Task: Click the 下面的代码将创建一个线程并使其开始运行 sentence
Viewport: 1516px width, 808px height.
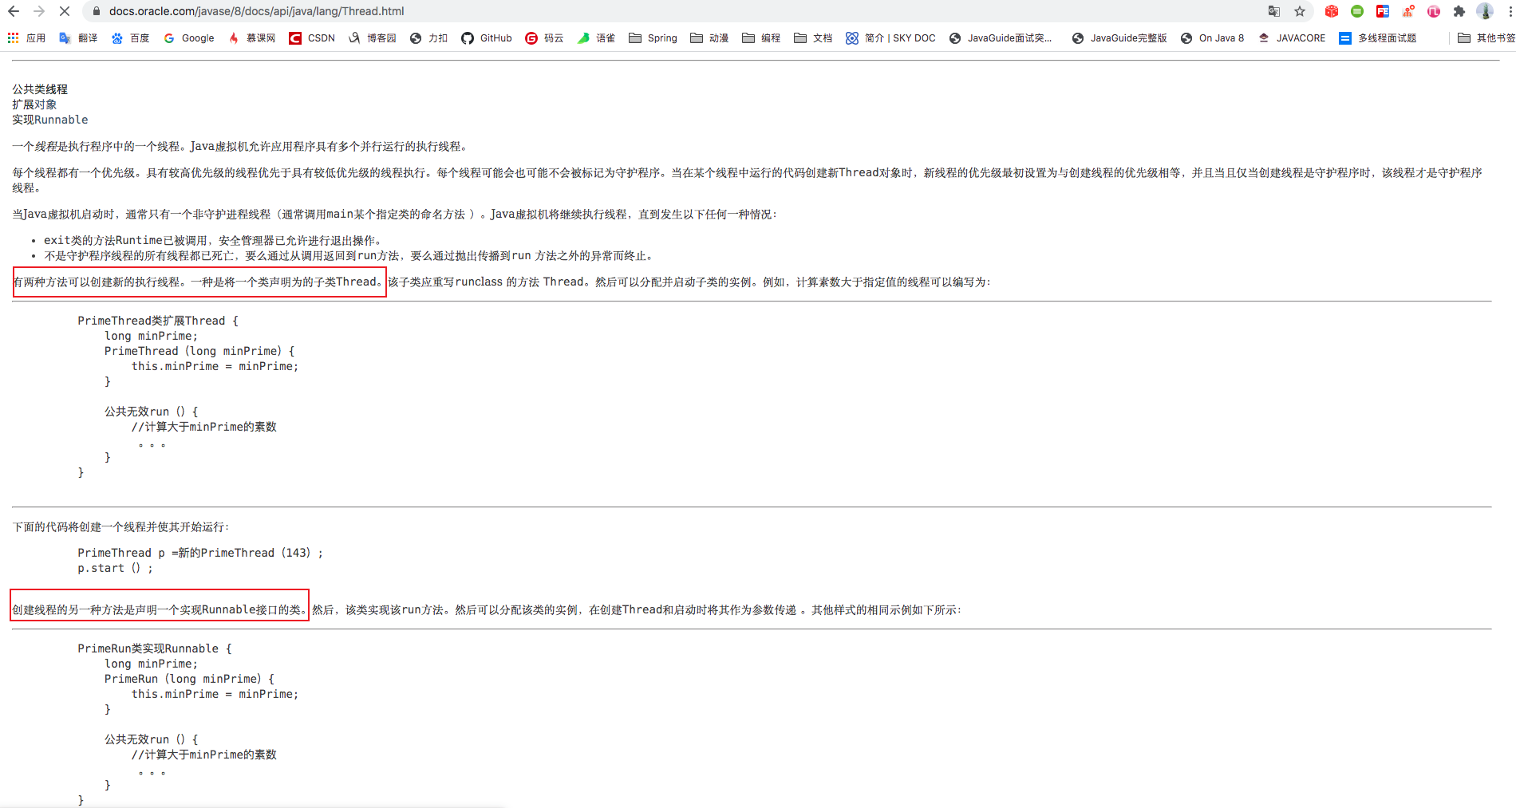Action: click(x=120, y=527)
